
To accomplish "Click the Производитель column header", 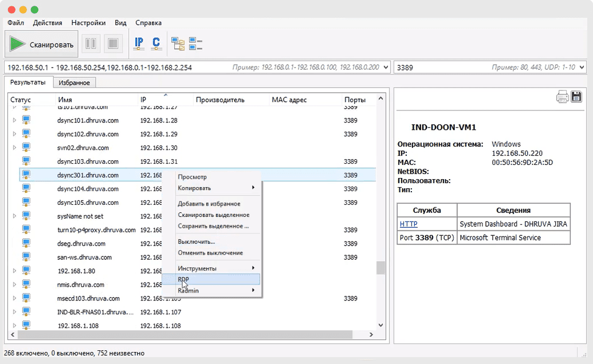I will click(220, 100).
